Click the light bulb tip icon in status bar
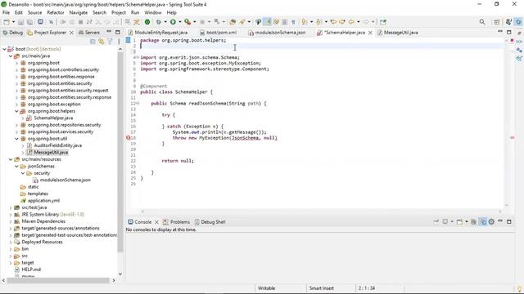The width and height of the screenshot is (524, 294). 519,288
